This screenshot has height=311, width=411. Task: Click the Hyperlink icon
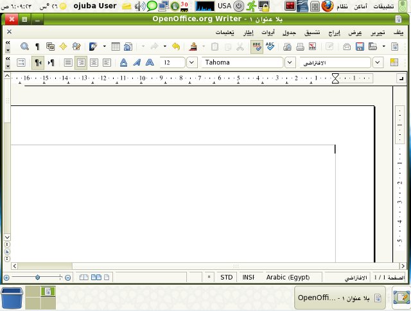tap(128, 47)
